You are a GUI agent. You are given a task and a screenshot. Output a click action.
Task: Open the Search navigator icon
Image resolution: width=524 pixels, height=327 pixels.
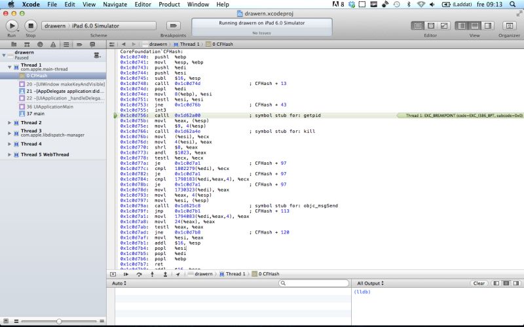click(40, 44)
